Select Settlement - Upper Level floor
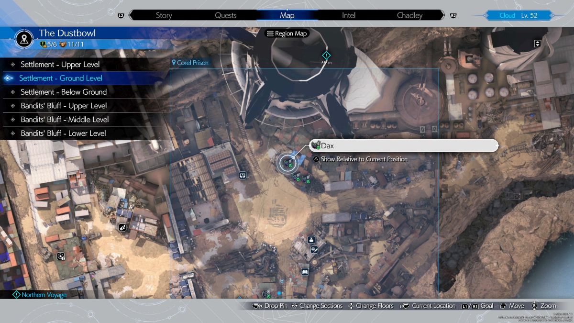 pyautogui.click(x=60, y=64)
